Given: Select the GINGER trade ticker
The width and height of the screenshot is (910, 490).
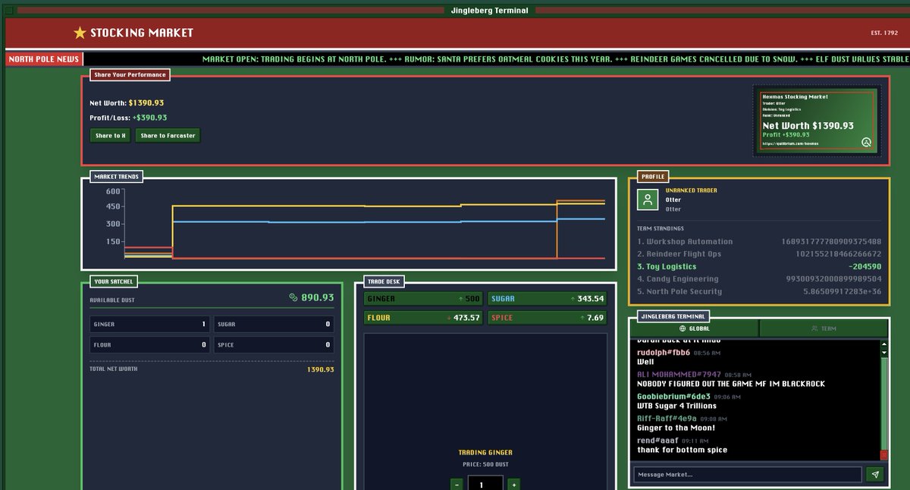Looking at the screenshot, I should [423, 299].
